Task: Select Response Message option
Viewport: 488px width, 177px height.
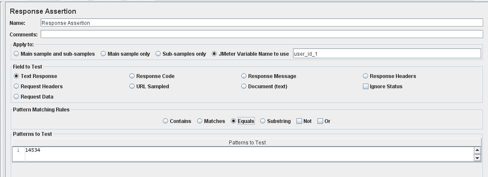Action: (x=244, y=76)
